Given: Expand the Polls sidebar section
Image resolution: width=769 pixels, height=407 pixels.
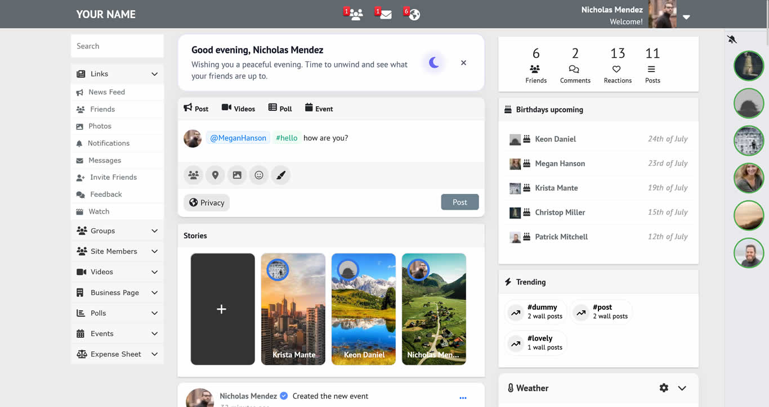Looking at the screenshot, I should (x=117, y=313).
